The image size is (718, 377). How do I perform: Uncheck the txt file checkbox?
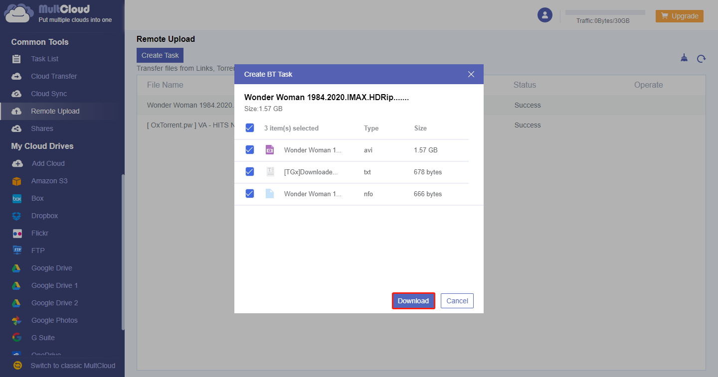pos(250,172)
